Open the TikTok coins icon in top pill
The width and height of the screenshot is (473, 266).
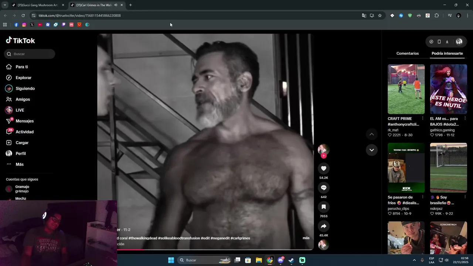431,42
